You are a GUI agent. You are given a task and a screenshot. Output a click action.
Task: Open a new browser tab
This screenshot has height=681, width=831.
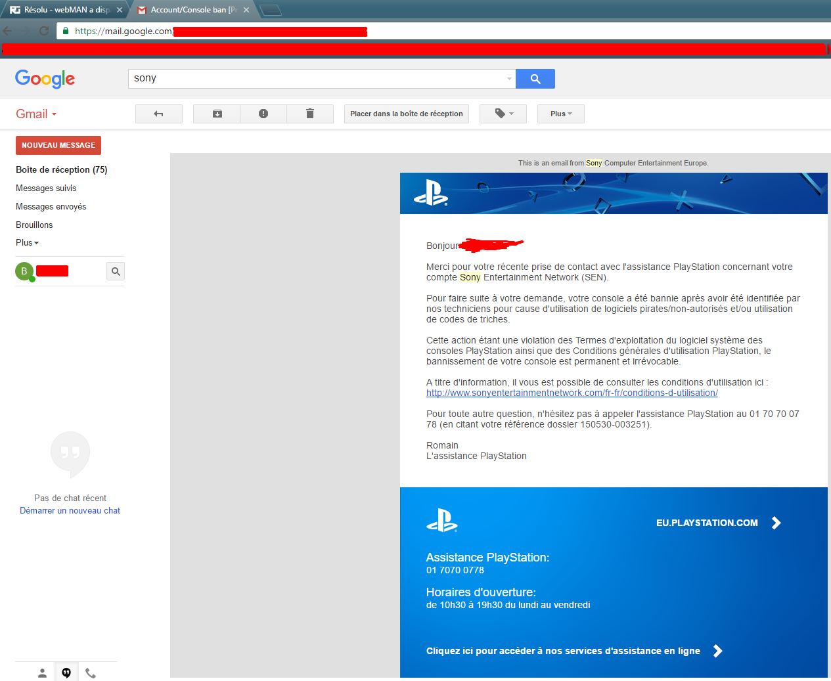point(271,10)
